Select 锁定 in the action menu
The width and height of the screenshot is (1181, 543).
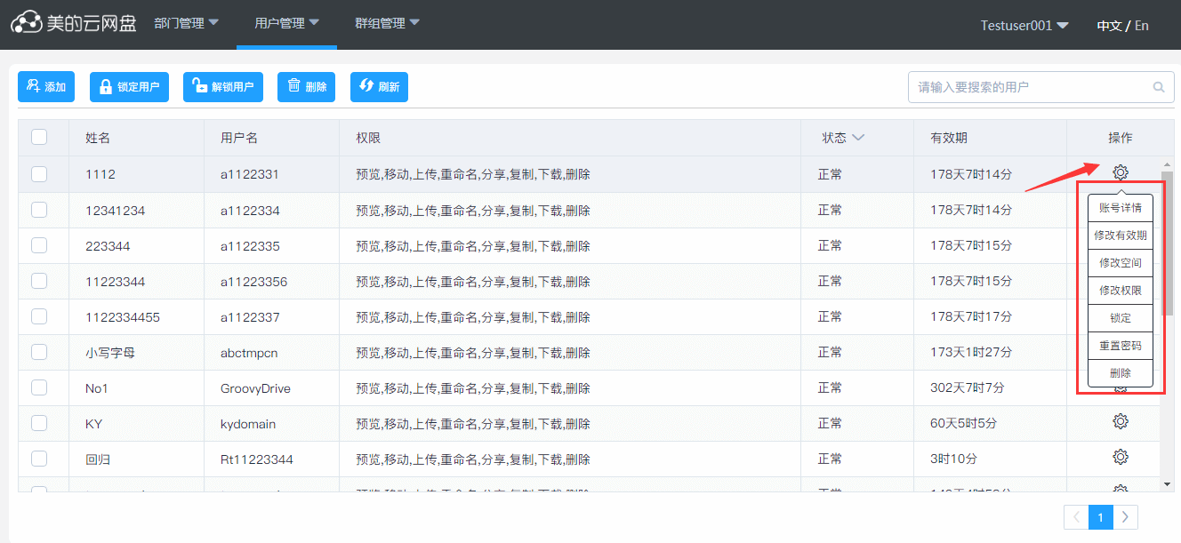[x=1121, y=318]
